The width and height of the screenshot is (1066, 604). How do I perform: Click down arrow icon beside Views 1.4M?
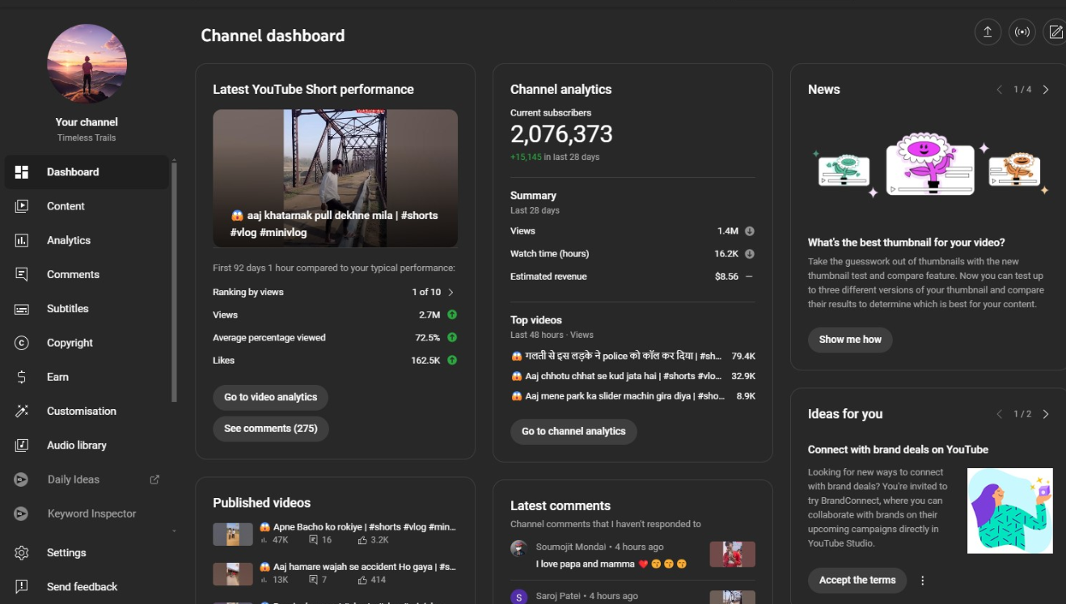coord(749,231)
